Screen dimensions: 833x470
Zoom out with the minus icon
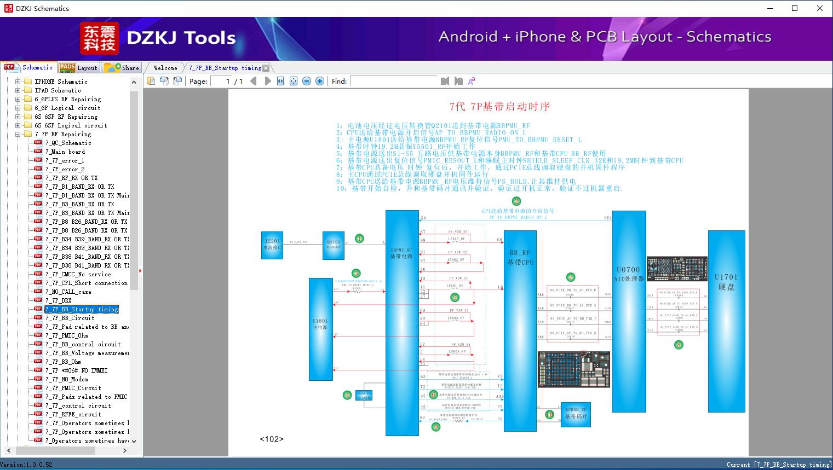pyautogui.click(x=307, y=81)
